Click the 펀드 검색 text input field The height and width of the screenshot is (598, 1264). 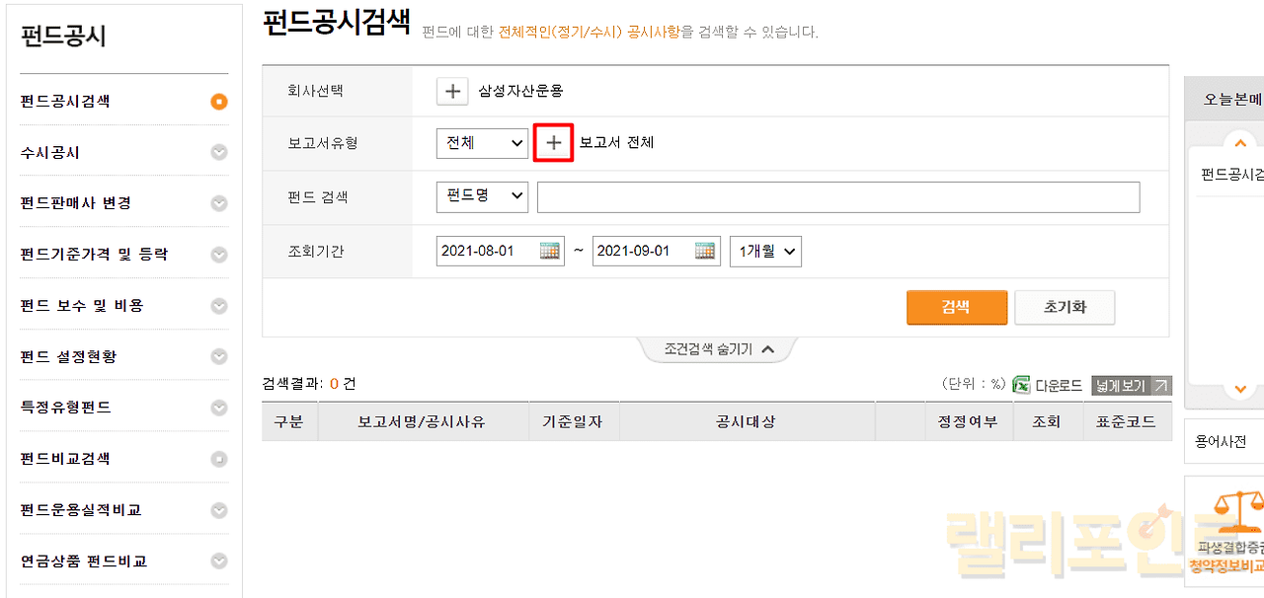[x=837, y=197]
